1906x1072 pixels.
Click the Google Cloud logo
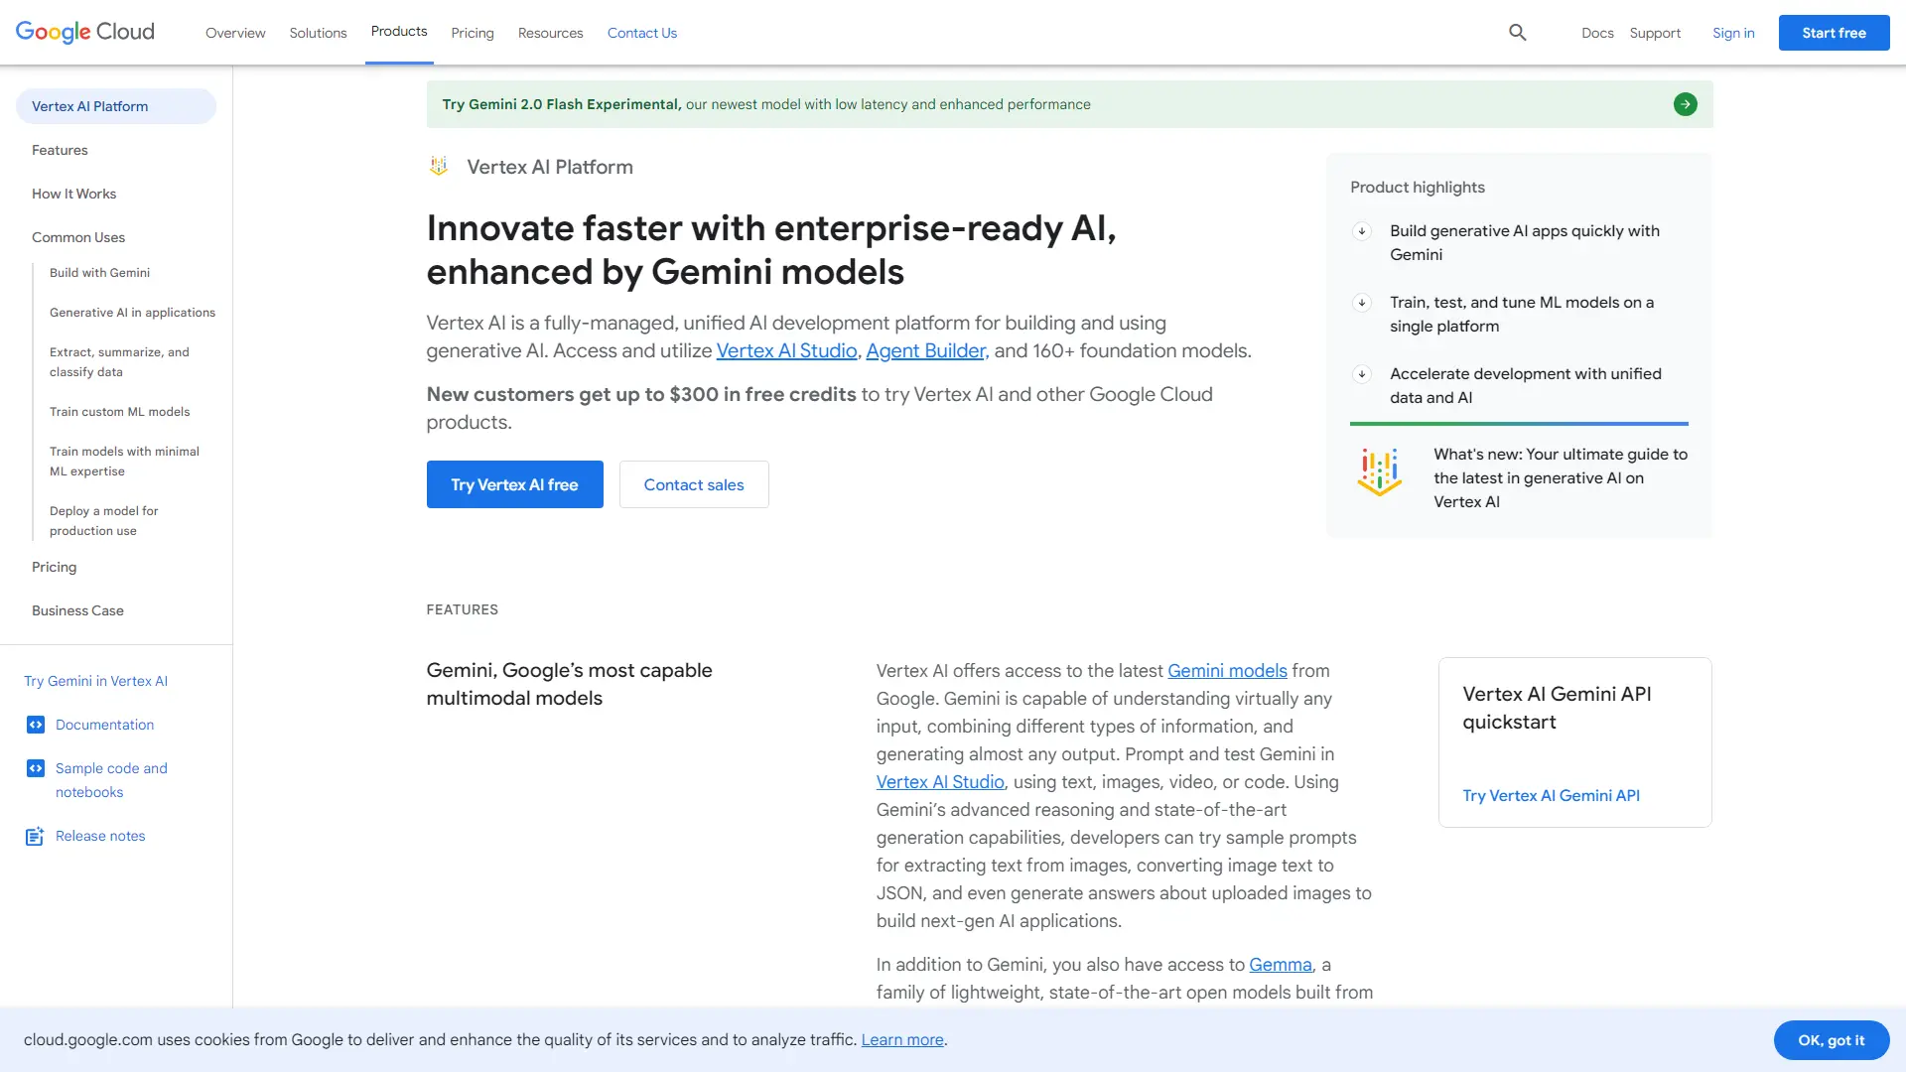84,32
